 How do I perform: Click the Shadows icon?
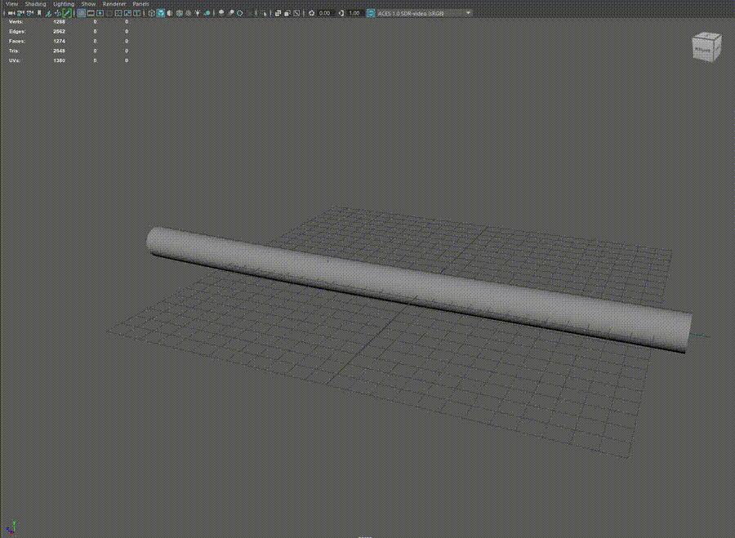pos(207,13)
